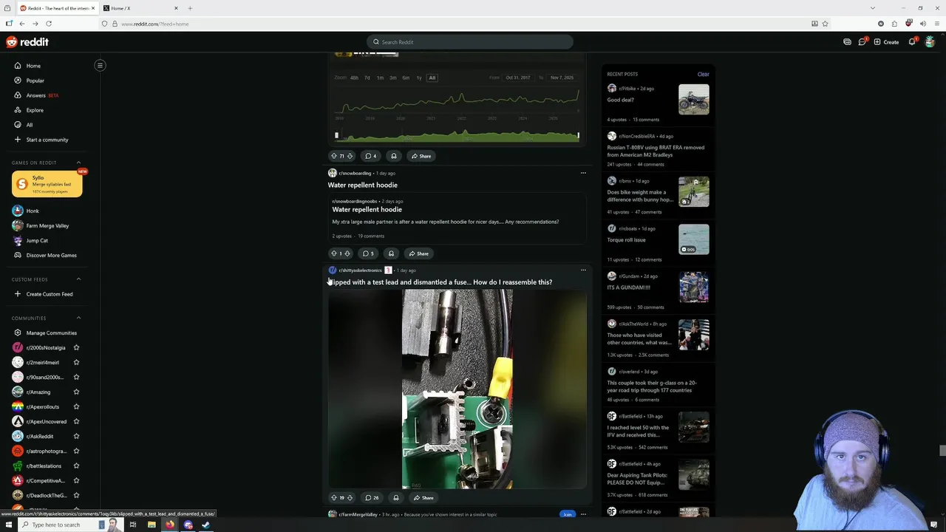Reload the page in the browser toolbar

pyautogui.click(x=49, y=24)
